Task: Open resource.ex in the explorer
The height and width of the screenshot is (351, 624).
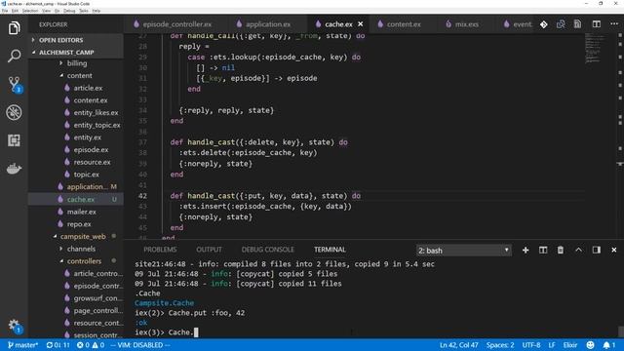Action: pyautogui.click(x=92, y=162)
